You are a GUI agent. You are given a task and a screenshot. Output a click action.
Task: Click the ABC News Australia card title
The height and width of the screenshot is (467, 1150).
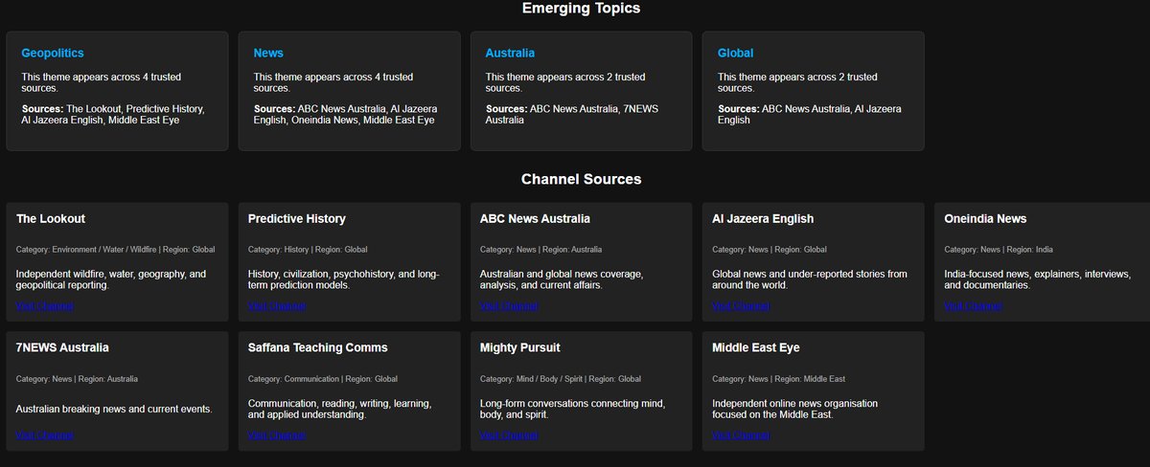coord(535,219)
